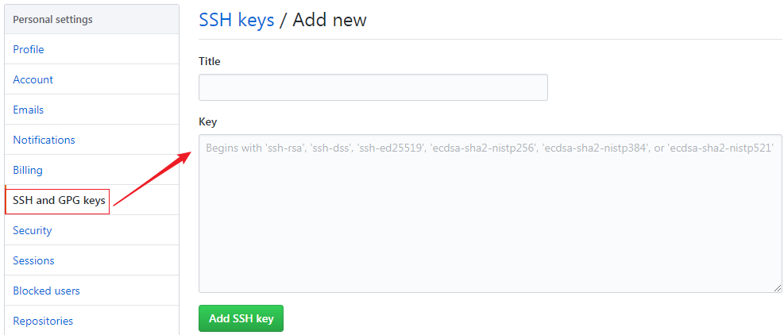Click the Personal settings sidebar header
Image resolution: width=784 pixels, height=335 pixels.
(x=52, y=20)
